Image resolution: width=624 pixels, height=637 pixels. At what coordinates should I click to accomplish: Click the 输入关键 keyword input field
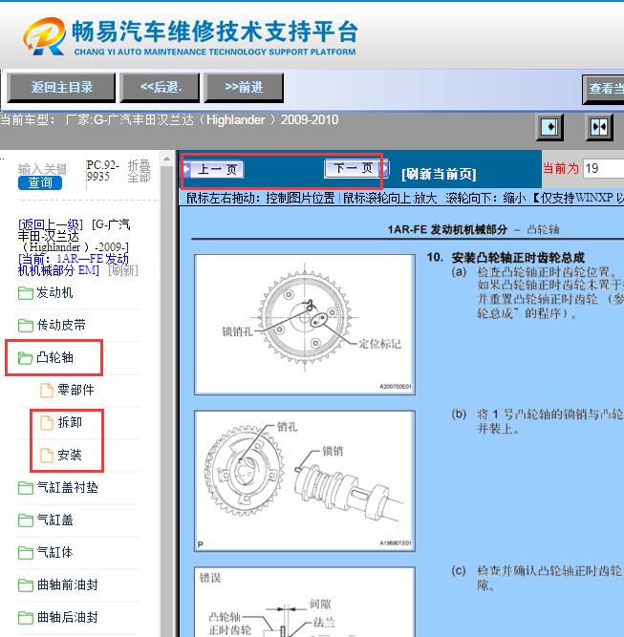click(42, 169)
